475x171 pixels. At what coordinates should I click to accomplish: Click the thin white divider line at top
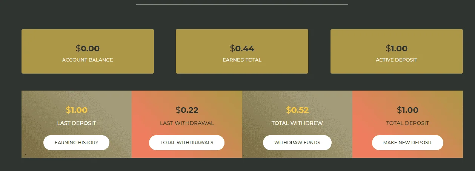pos(242,5)
